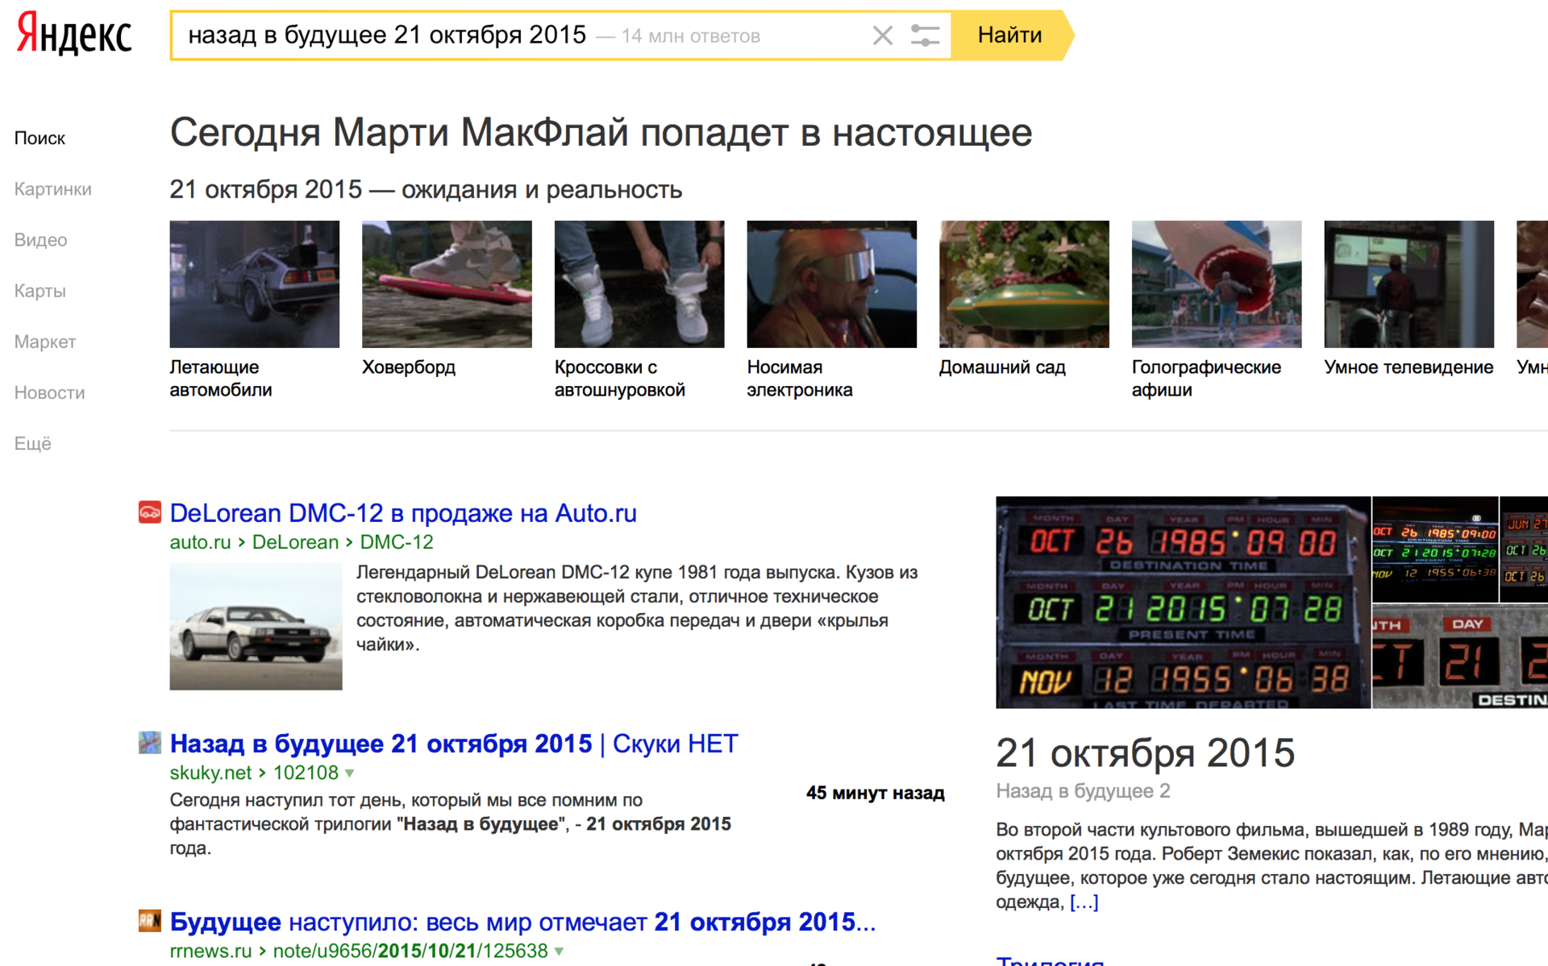The width and height of the screenshot is (1548, 966).
Task: Click the skuky.net favicon icon
Action: 150,743
